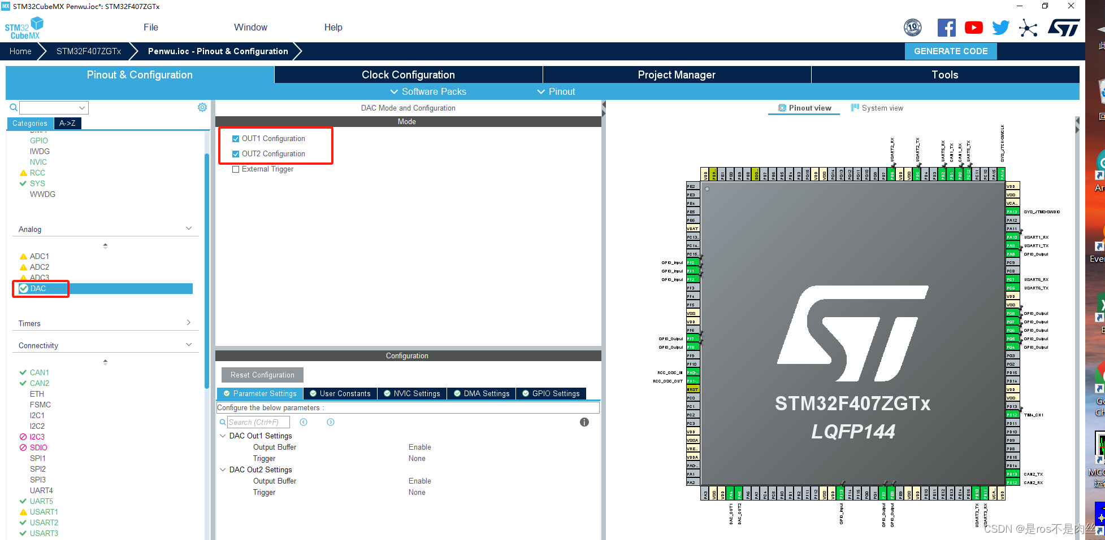Open the category search combo box arrow

point(83,108)
